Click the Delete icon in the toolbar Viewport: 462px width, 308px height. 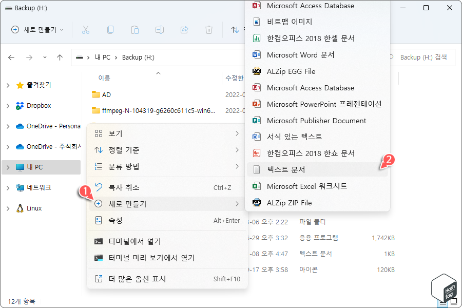coord(209,30)
